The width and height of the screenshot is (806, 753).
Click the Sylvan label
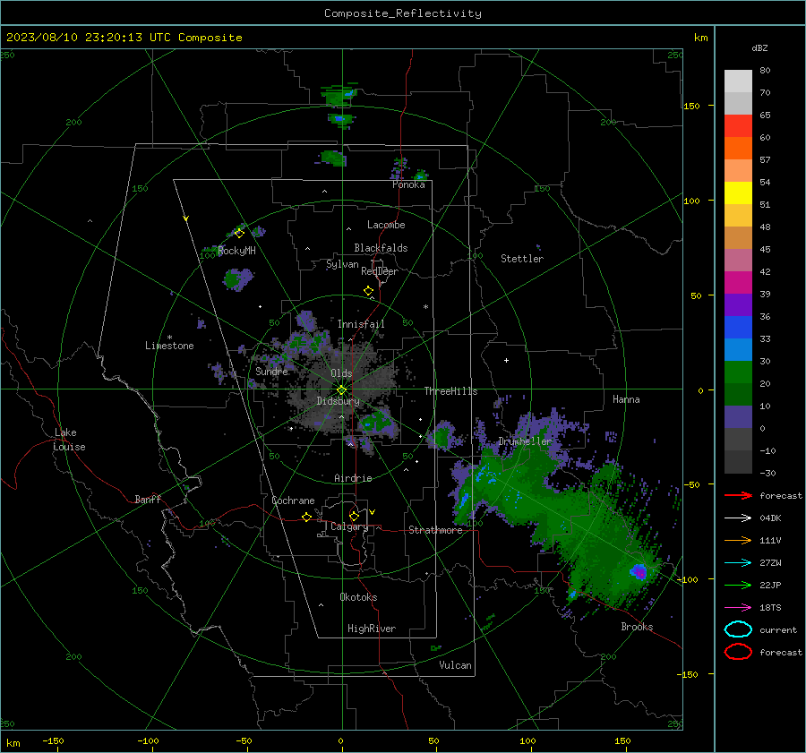342,264
